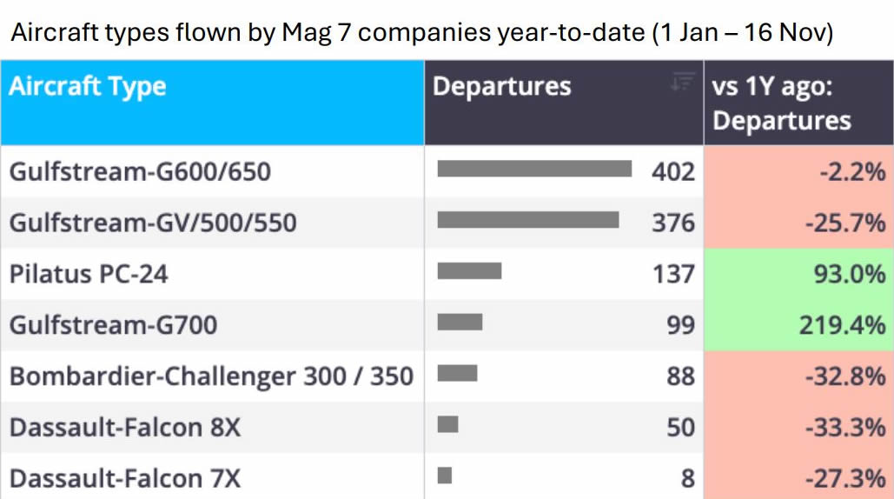Click the red -25.7% change cell
The height and width of the screenshot is (499, 894).
[x=798, y=223]
